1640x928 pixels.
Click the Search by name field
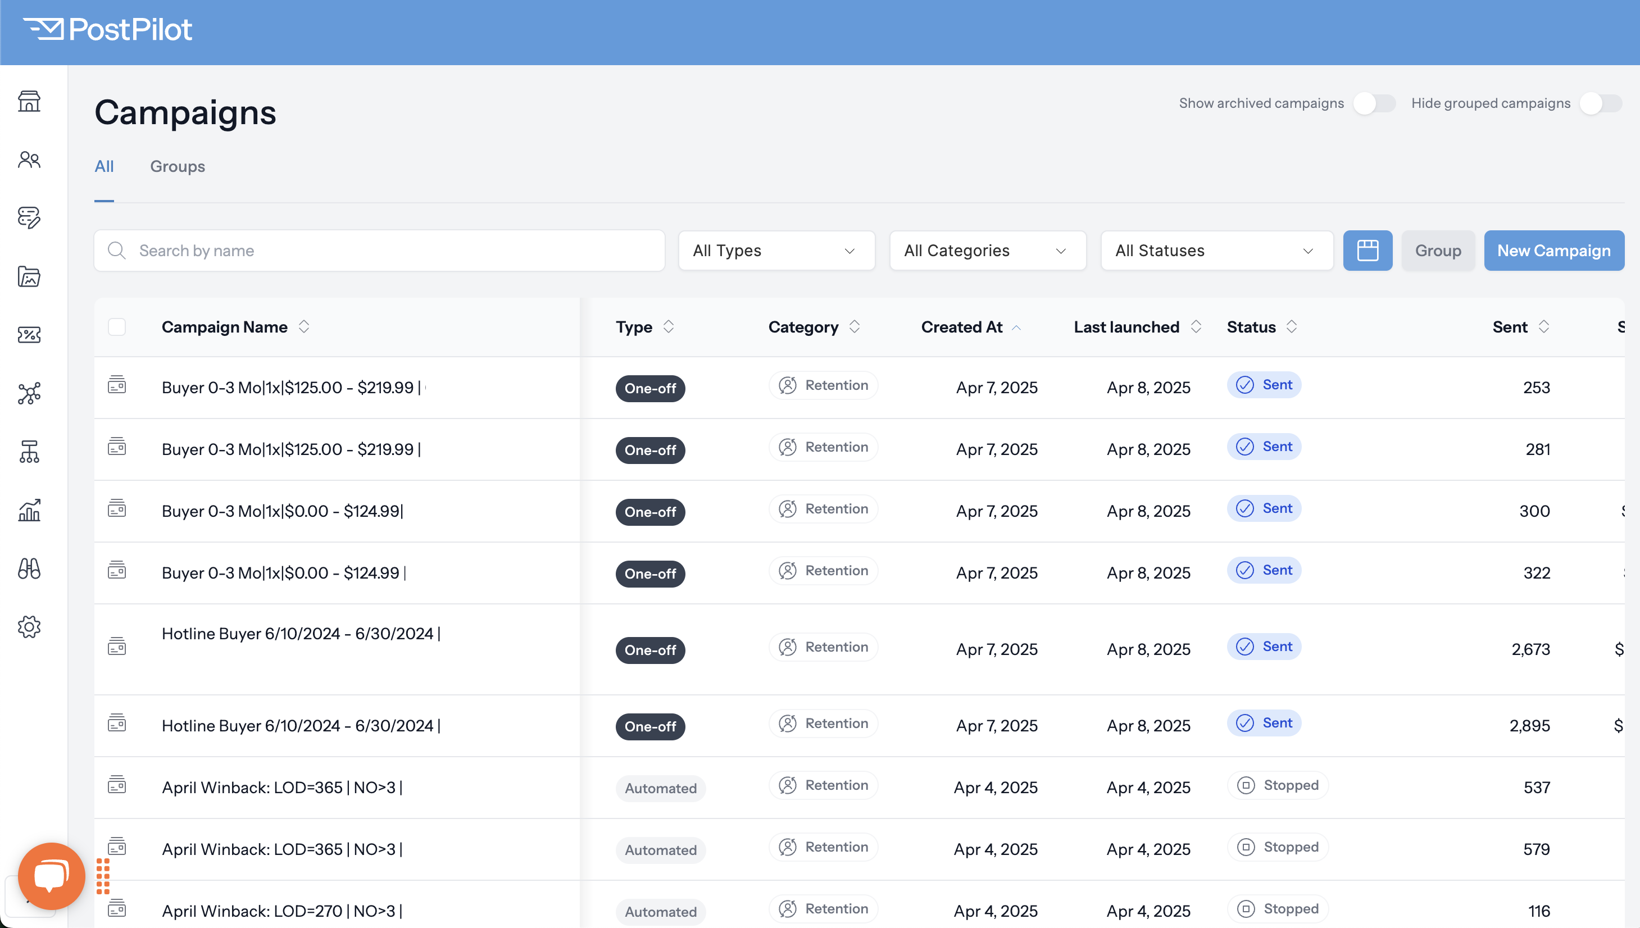click(x=379, y=251)
